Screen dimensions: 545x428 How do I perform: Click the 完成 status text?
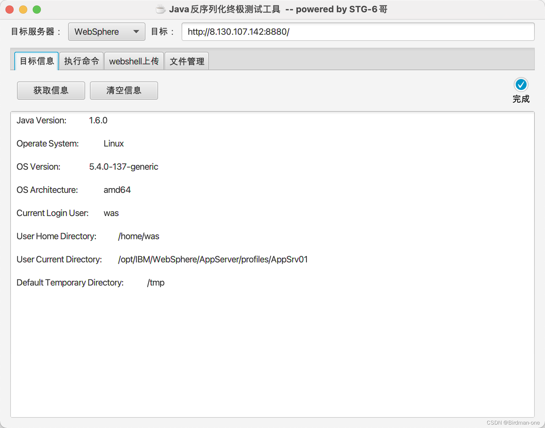(x=521, y=99)
